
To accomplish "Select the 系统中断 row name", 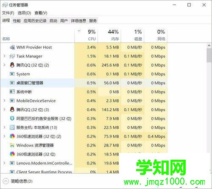I will click(24, 92).
